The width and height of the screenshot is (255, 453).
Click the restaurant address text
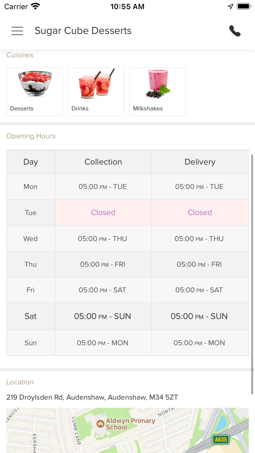pyautogui.click(x=92, y=397)
